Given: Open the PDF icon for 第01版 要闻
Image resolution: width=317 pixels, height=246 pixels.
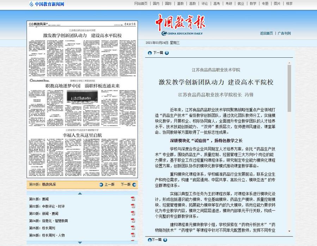Looking at the screenshot, I should [x=133, y=199].
